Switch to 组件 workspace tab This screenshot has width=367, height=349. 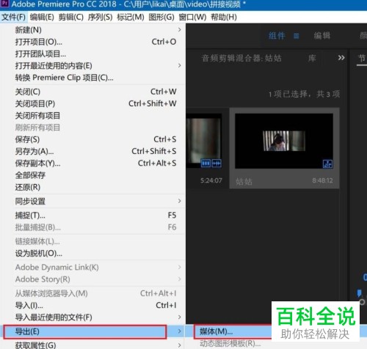tap(277, 36)
